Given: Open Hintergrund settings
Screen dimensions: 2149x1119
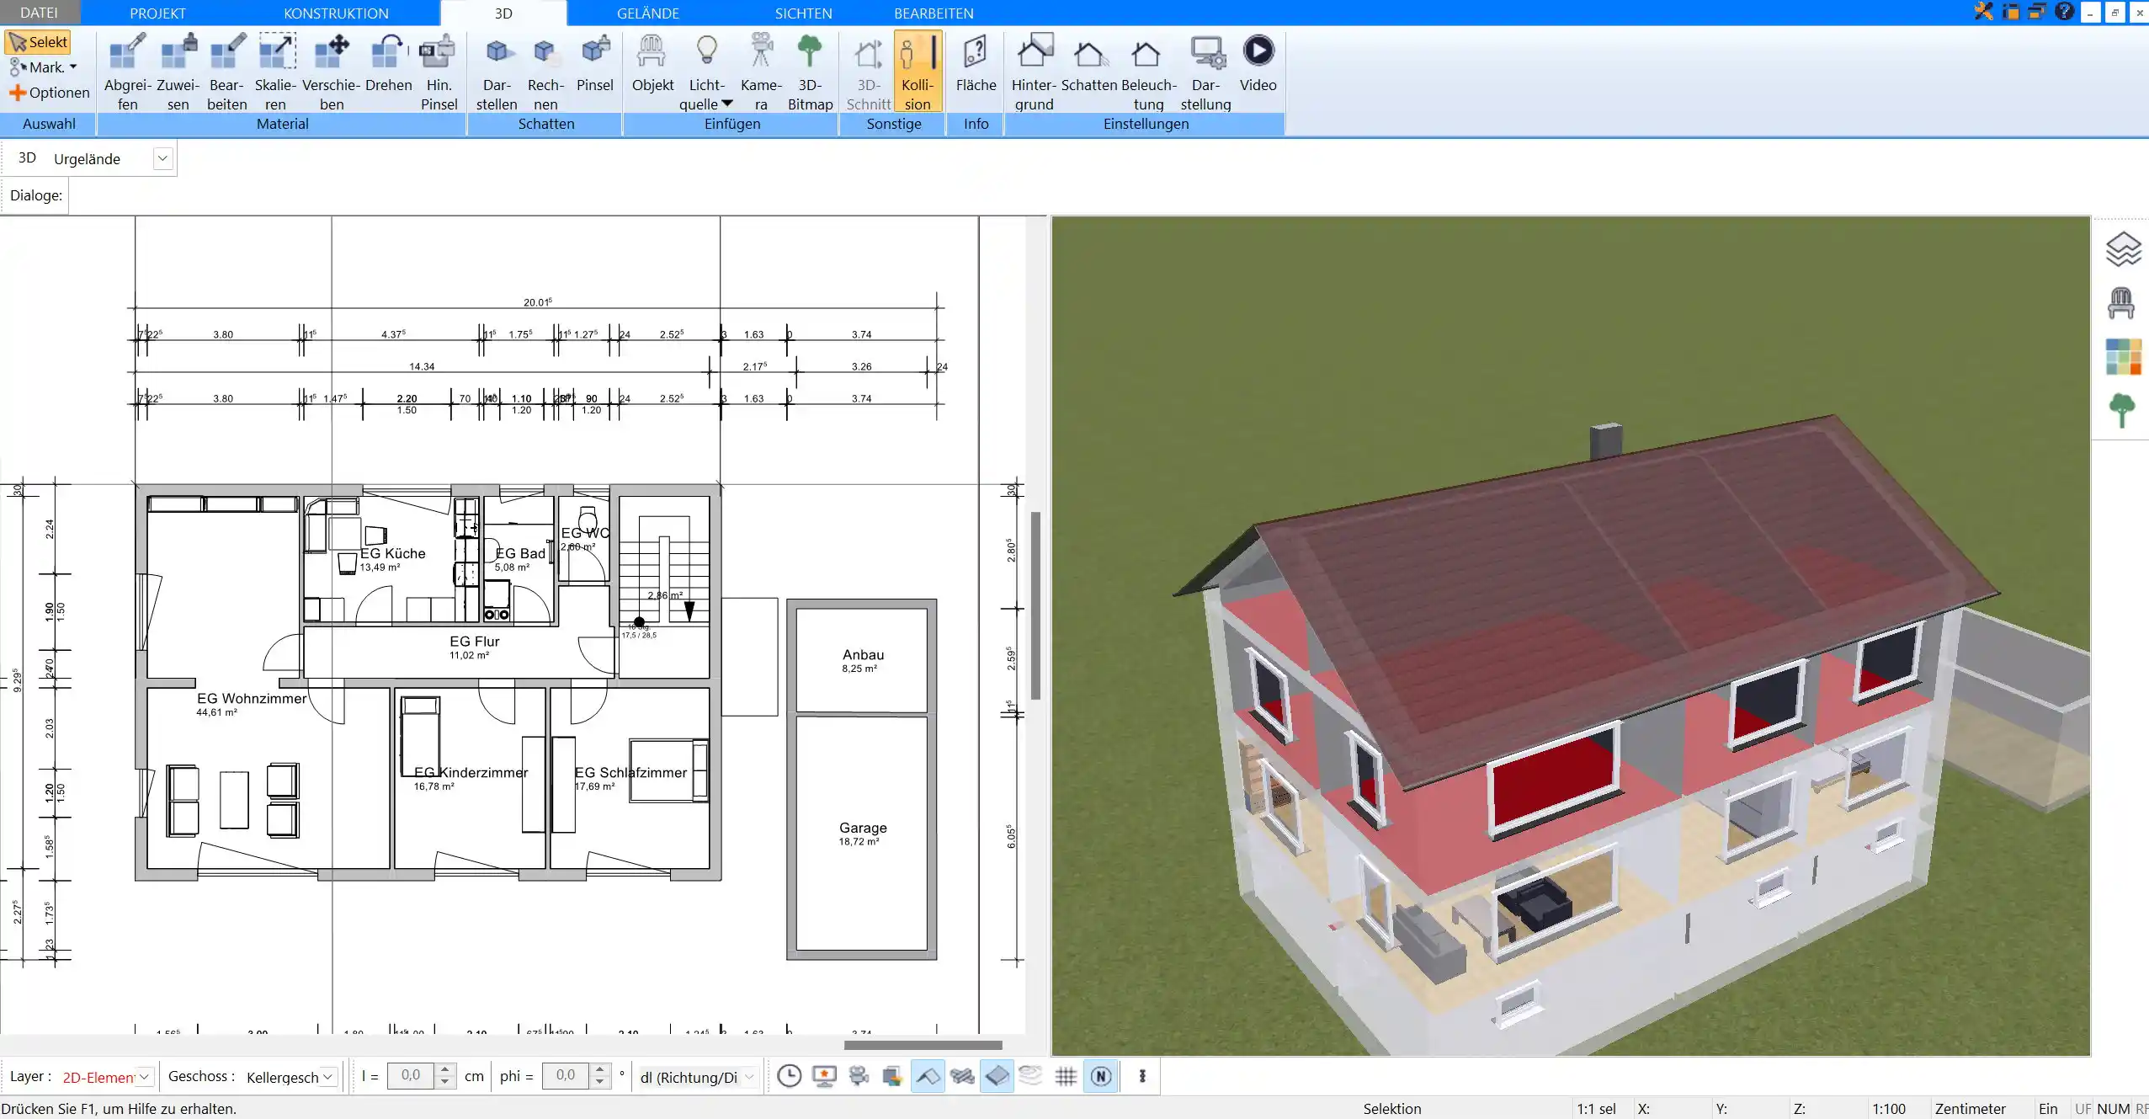Looking at the screenshot, I should tap(1035, 72).
